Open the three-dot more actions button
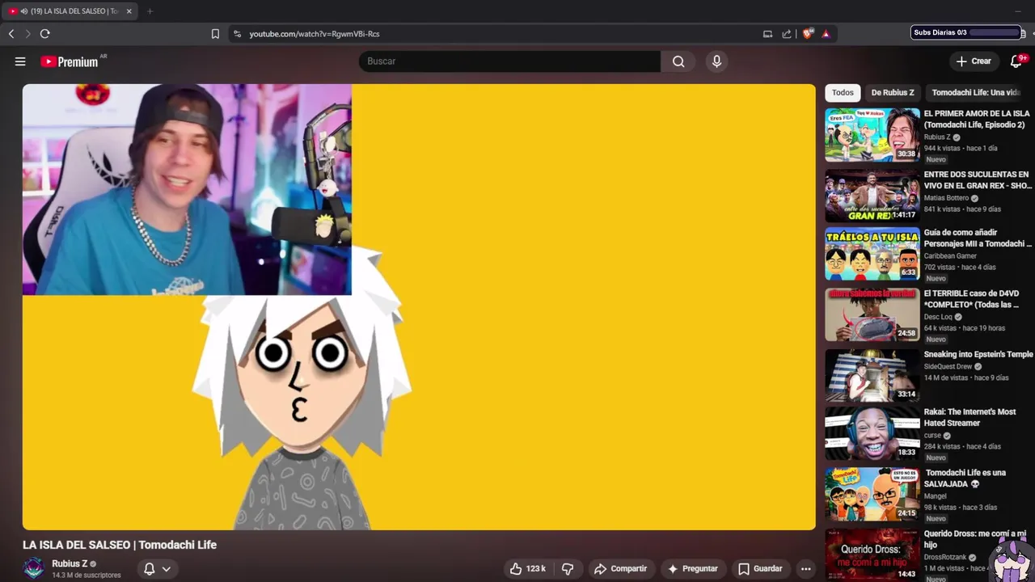 [805, 569]
